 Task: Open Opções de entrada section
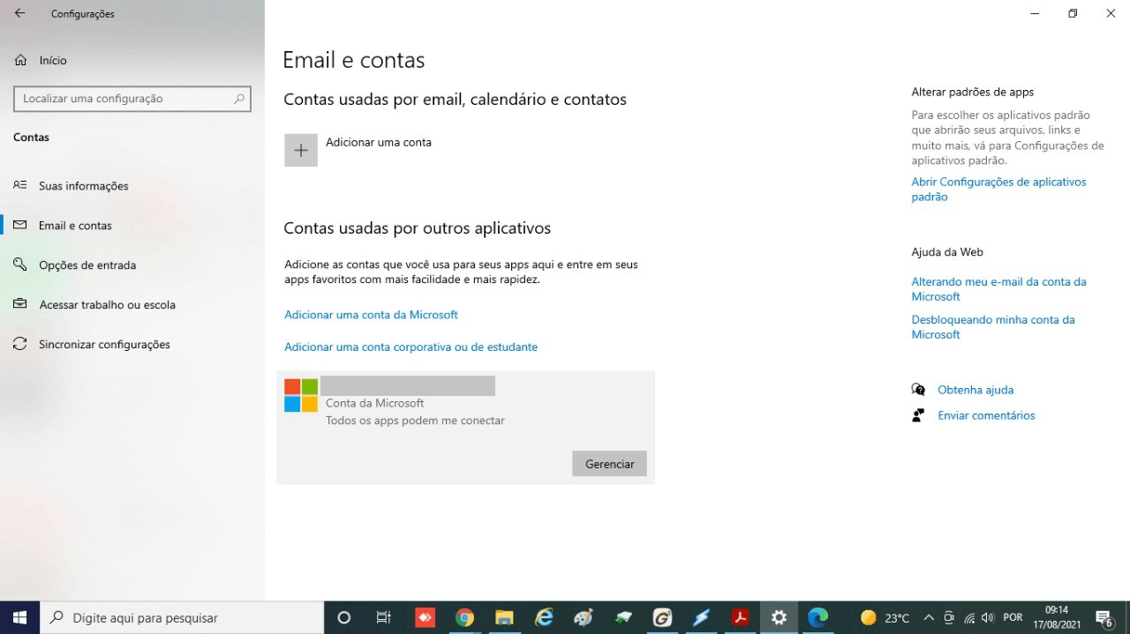click(x=87, y=265)
